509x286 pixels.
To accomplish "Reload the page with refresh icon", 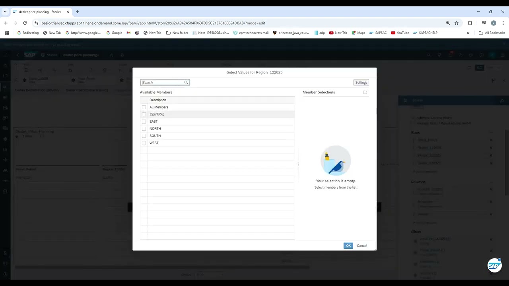I will (x=25, y=23).
